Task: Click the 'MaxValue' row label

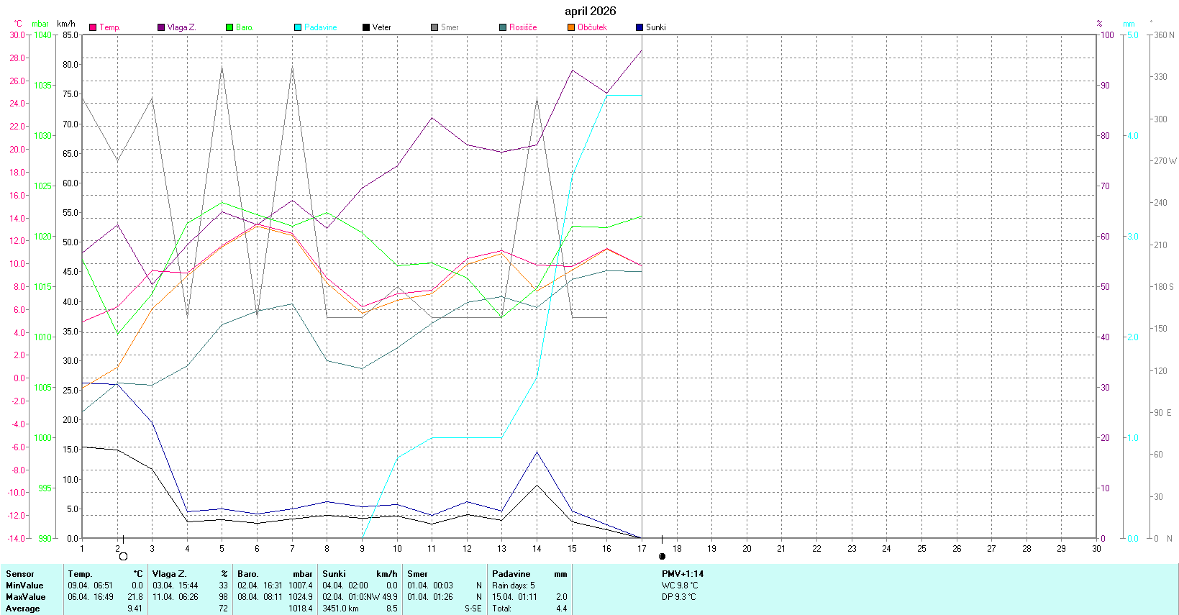Action: pyautogui.click(x=26, y=597)
